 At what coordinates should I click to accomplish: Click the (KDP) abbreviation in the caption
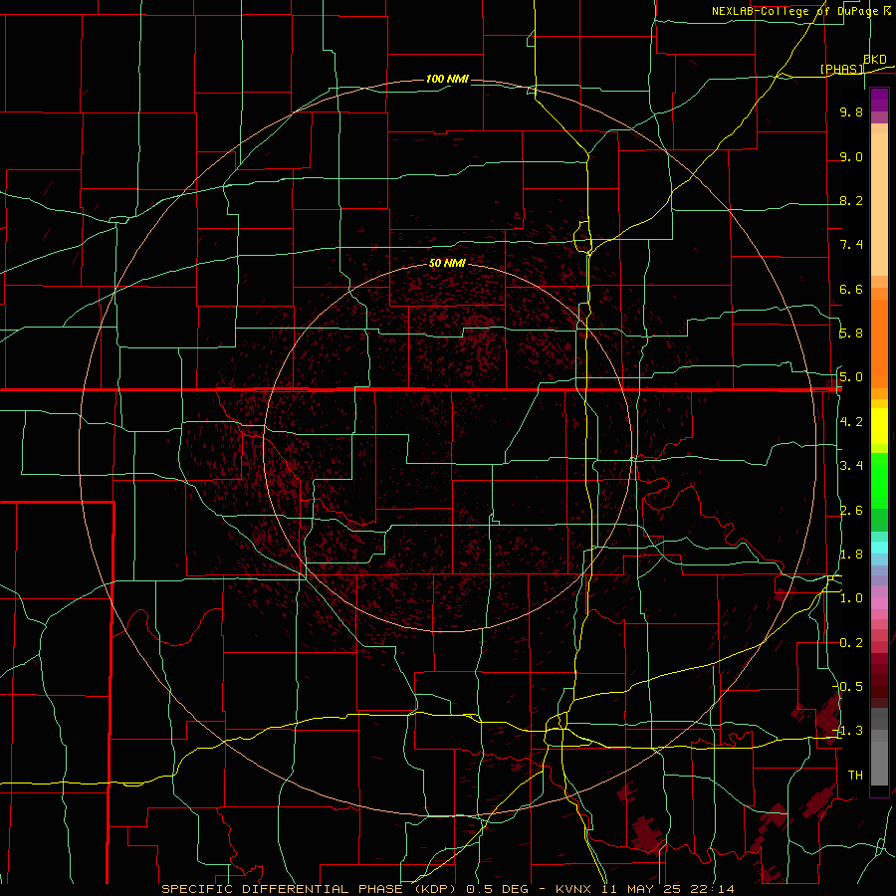click(x=435, y=889)
